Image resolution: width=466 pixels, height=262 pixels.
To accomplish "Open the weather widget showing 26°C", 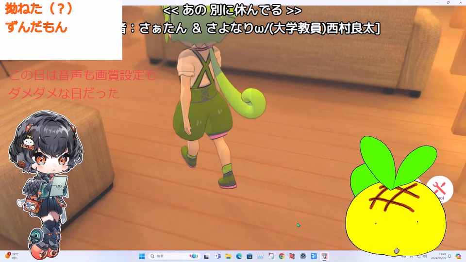I will pyautogui.click(x=12, y=256).
